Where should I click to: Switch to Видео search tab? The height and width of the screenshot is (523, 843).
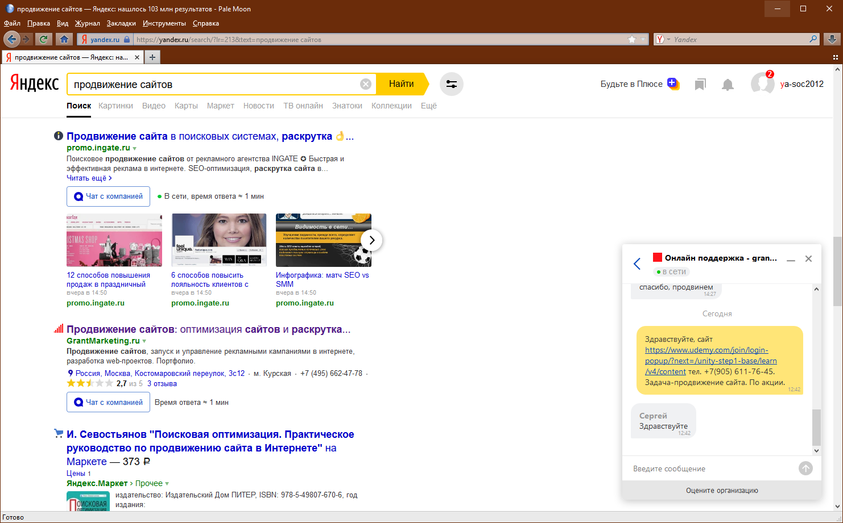tap(154, 106)
